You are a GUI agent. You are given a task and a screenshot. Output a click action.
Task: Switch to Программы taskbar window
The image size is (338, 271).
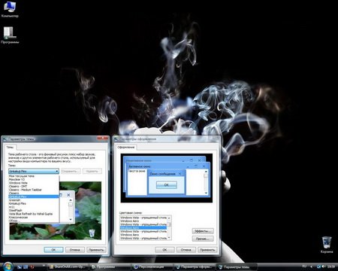tap(110, 266)
